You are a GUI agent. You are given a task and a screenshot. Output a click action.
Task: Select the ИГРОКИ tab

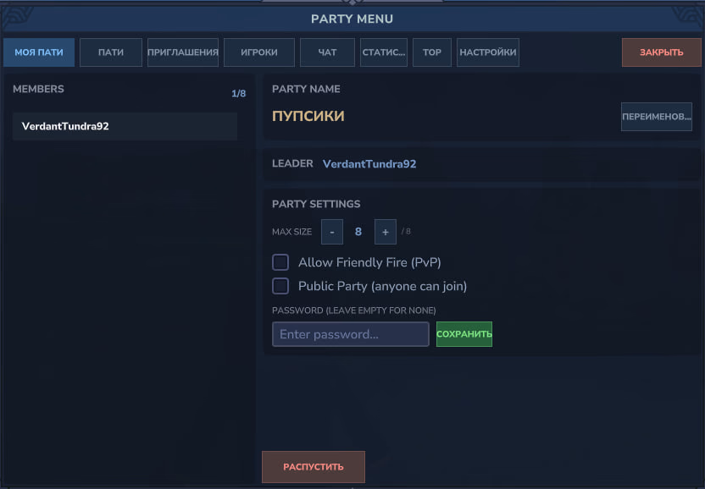pyautogui.click(x=259, y=52)
